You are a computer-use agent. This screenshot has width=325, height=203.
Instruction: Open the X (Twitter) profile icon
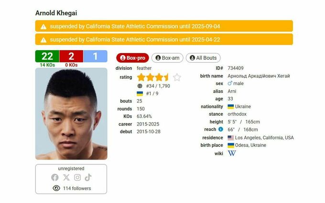pos(66,178)
